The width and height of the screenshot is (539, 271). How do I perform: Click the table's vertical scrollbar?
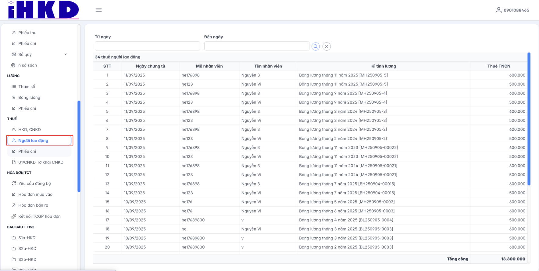pos(529,118)
